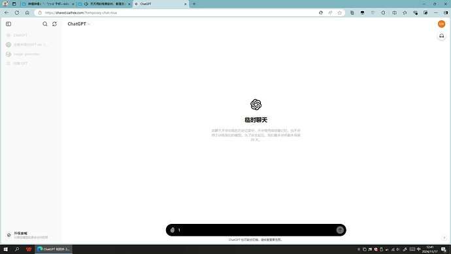
Task: Open a new browser tab
Action: click(x=194, y=4)
